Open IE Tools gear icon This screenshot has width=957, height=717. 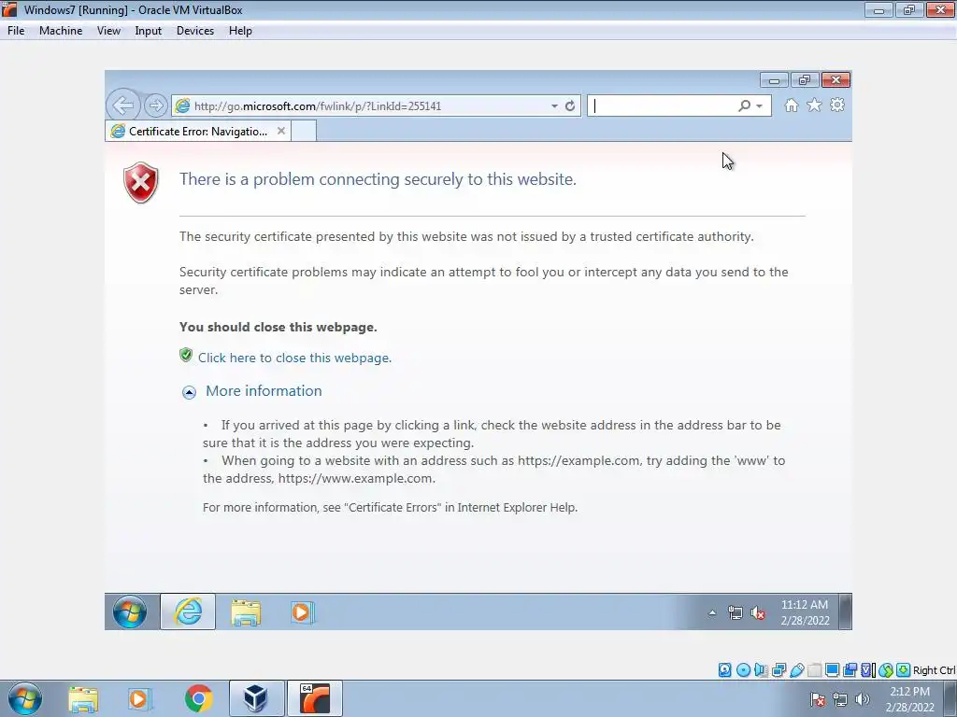[x=837, y=105]
